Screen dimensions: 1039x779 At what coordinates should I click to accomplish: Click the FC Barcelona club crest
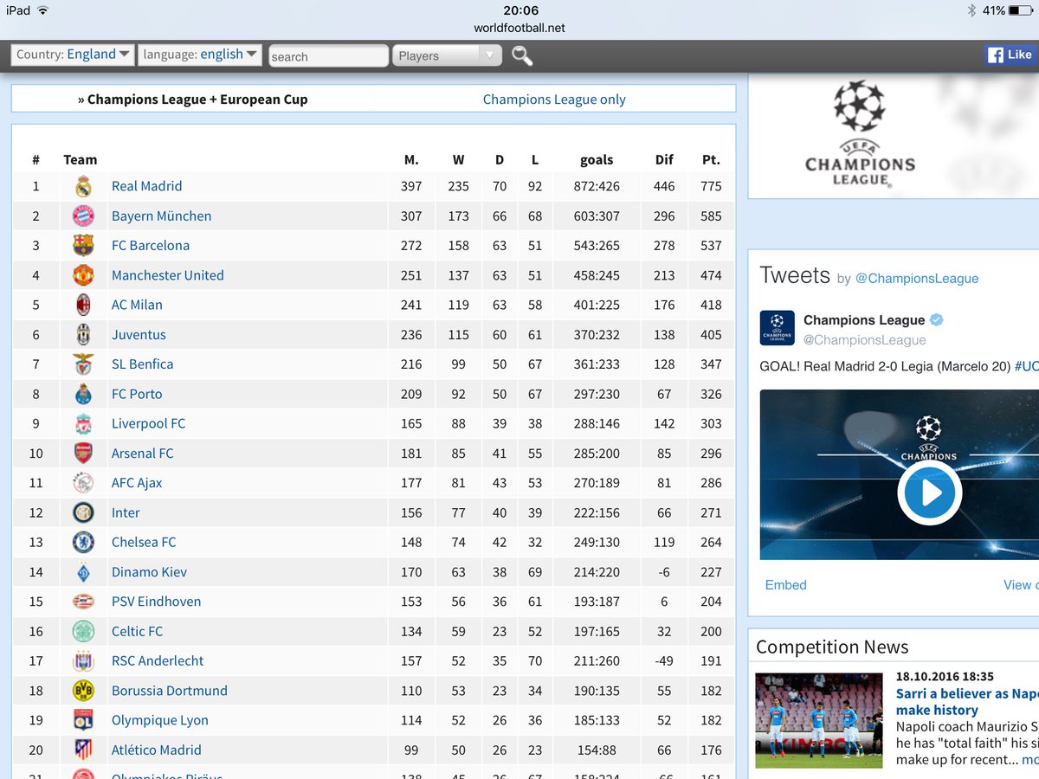(x=83, y=245)
